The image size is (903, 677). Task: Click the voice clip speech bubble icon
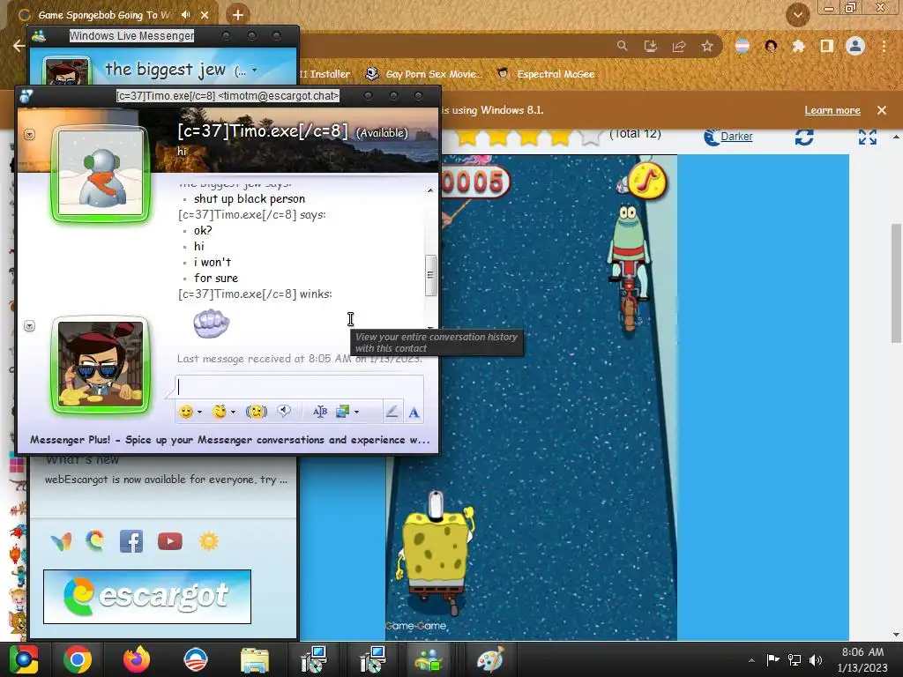(x=283, y=411)
